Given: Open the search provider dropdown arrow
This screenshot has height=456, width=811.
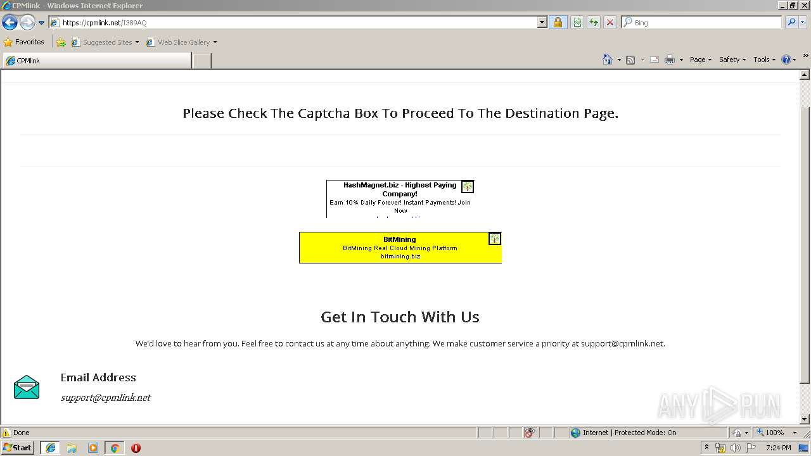Looking at the screenshot, I should (x=803, y=23).
